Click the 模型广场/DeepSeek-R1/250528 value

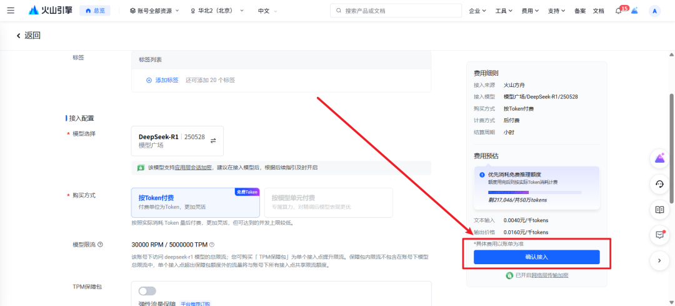[541, 96]
